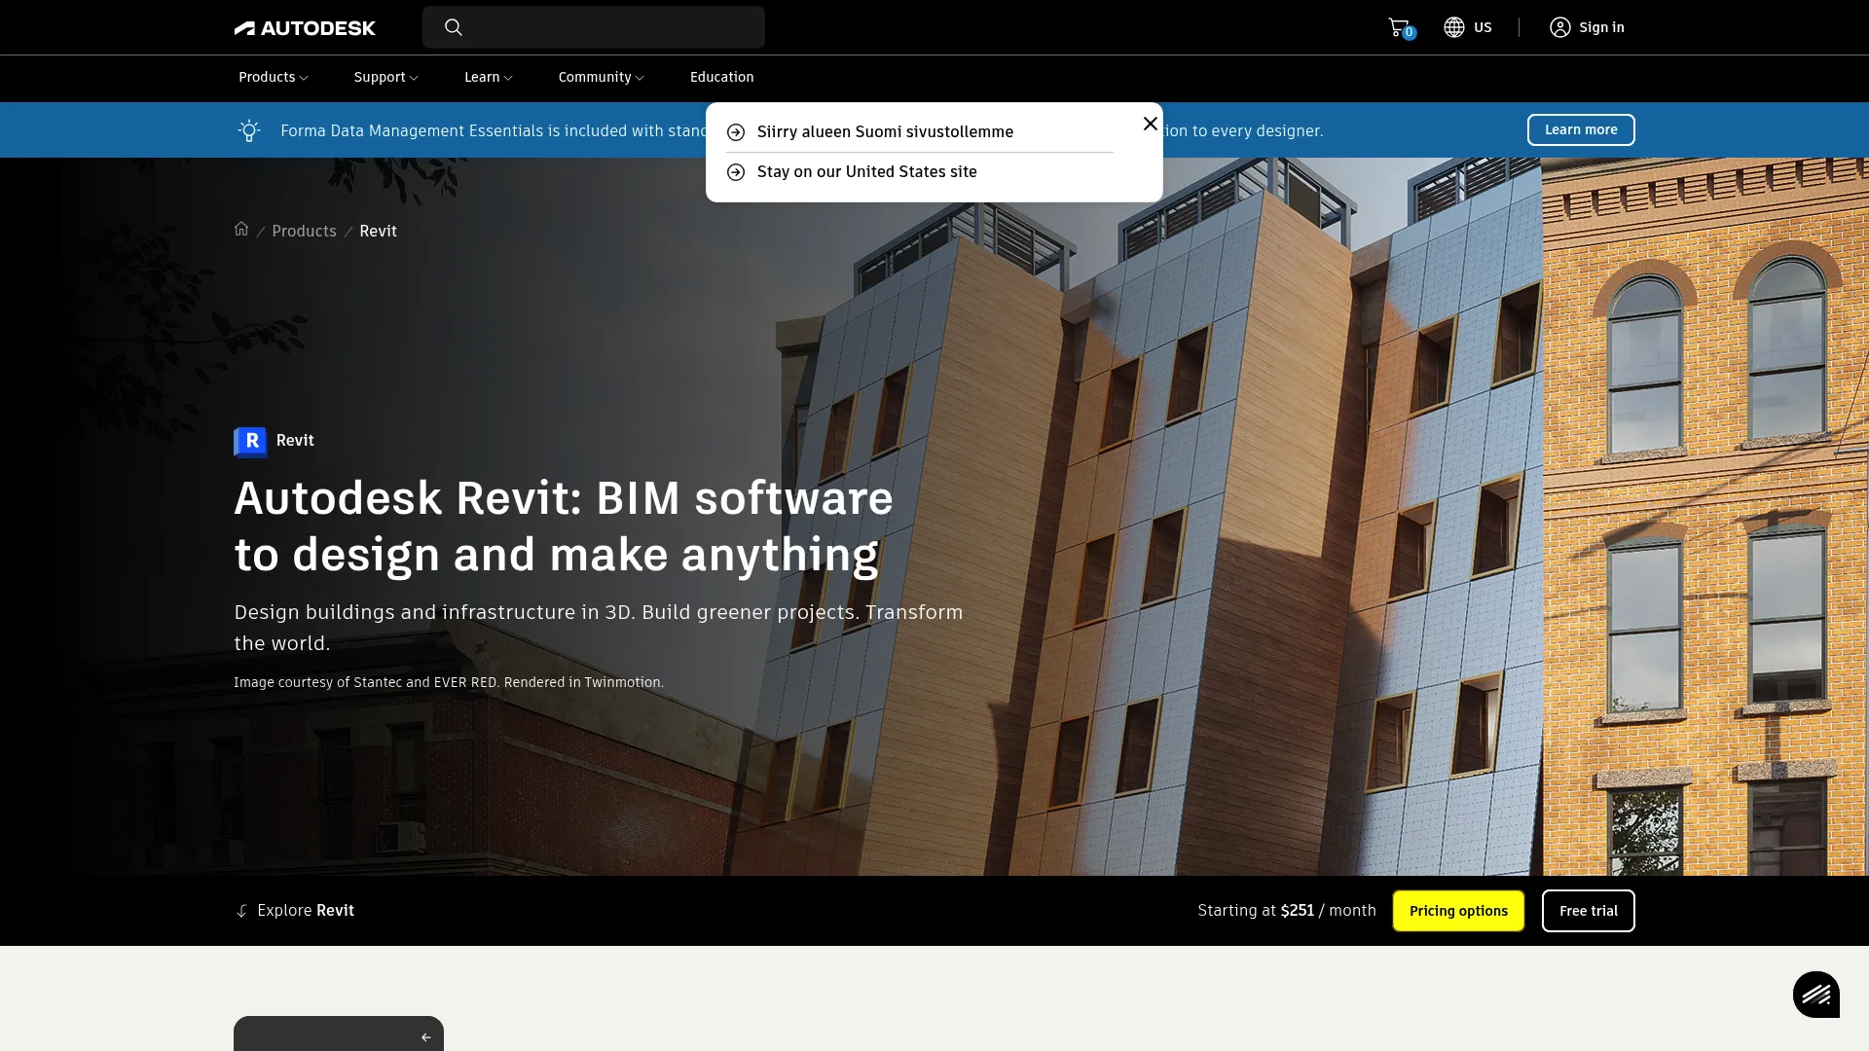Image resolution: width=1869 pixels, height=1051 pixels.
Task: Open the US region selector
Action: [x=1467, y=27]
